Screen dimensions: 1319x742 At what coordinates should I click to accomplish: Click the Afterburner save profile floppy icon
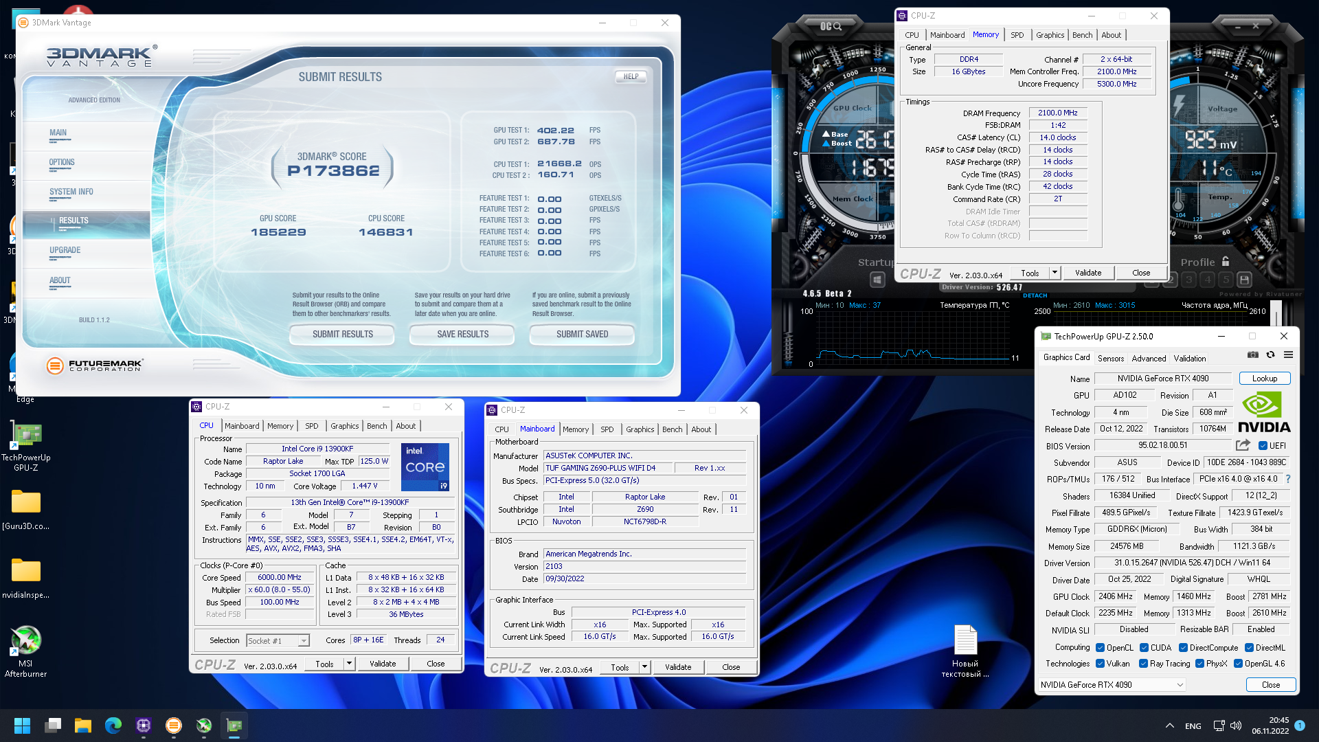[x=1244, y=280]
